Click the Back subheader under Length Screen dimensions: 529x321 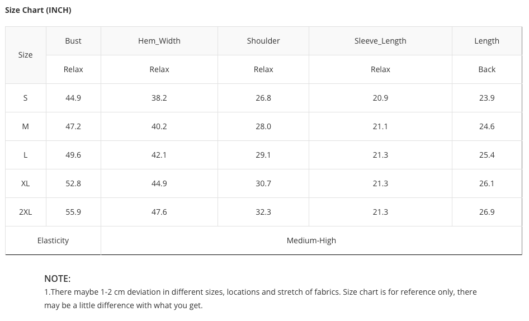click(x=487, y=69)
